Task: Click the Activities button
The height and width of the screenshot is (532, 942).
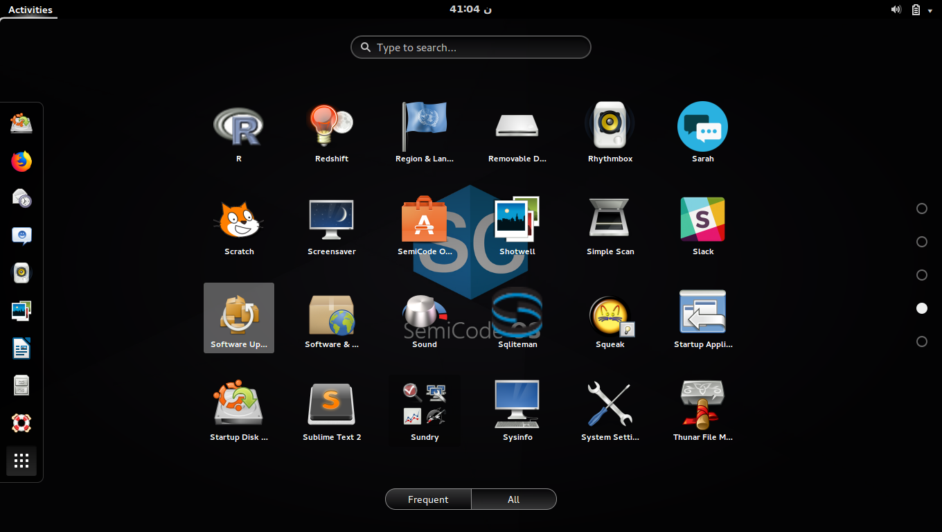Action: pyautogui.click(x=30, y=9)
